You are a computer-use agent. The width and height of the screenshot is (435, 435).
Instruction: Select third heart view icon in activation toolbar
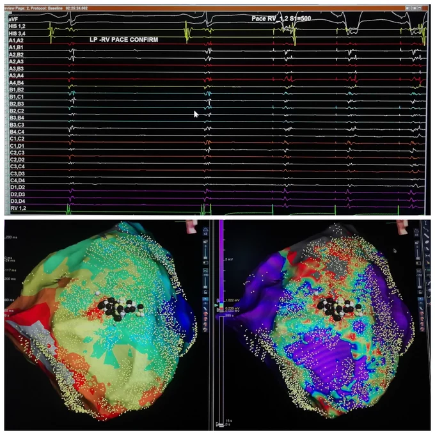(x=205, y=324)
